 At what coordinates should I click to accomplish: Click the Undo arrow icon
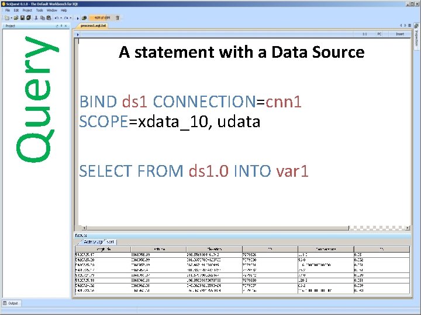pos(57,18)
